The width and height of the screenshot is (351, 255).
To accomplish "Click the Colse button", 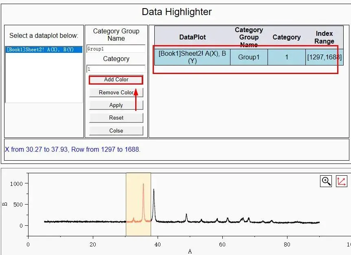I will 116,131.
